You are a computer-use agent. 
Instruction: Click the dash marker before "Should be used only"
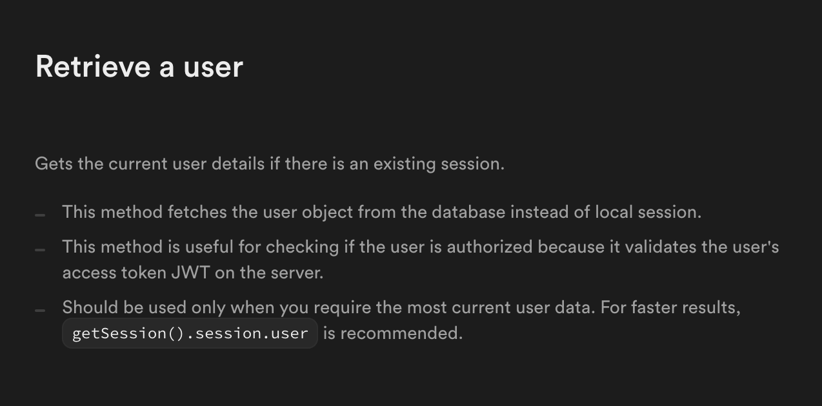pos(40,310)
